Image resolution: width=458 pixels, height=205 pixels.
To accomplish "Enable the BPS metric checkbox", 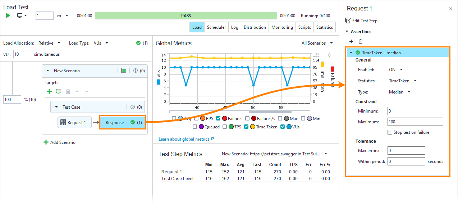I will pyautogui.click(x=196, y=118).
